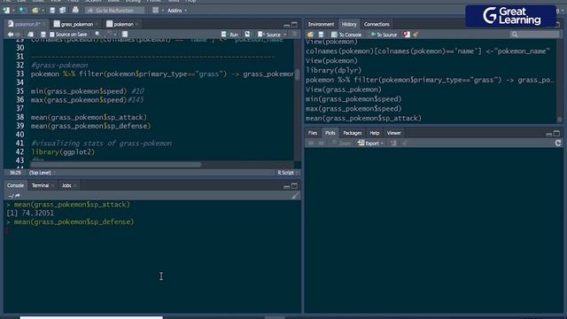Screen dimensions: 567x319
Task: Click the editor horizontal scrollbar
Action: [x=116, y=165]
